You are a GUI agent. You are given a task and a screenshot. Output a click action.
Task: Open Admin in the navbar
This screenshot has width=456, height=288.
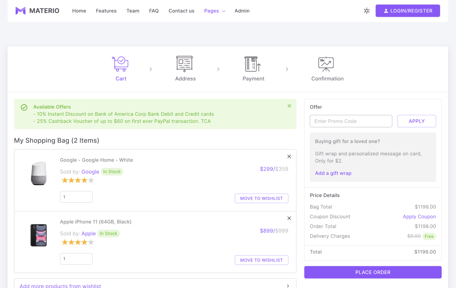[242, 11]
